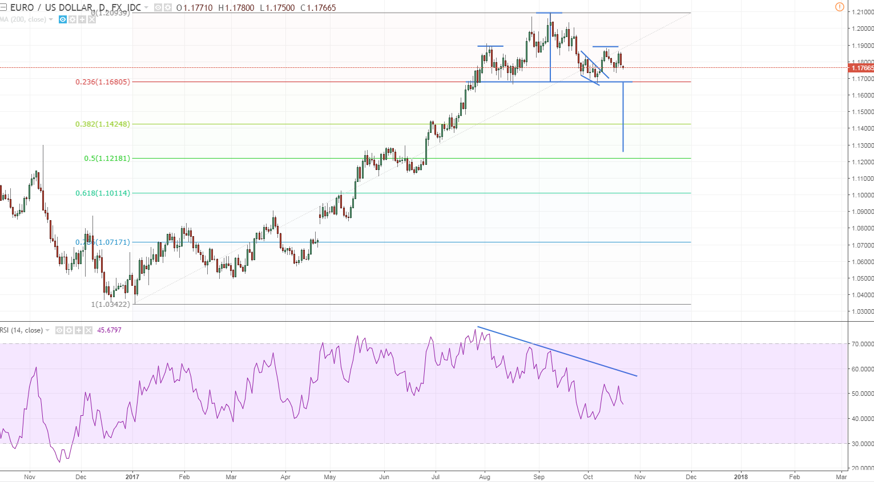The image size is (874, 482).
Task: Click the orange alert icon at top right
Action: [x=839, y=7]
